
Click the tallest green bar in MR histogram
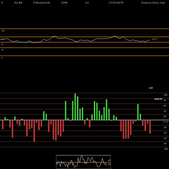(75, 107)
